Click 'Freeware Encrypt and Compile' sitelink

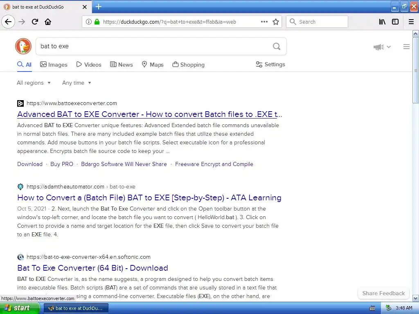[x=214, y=164]
